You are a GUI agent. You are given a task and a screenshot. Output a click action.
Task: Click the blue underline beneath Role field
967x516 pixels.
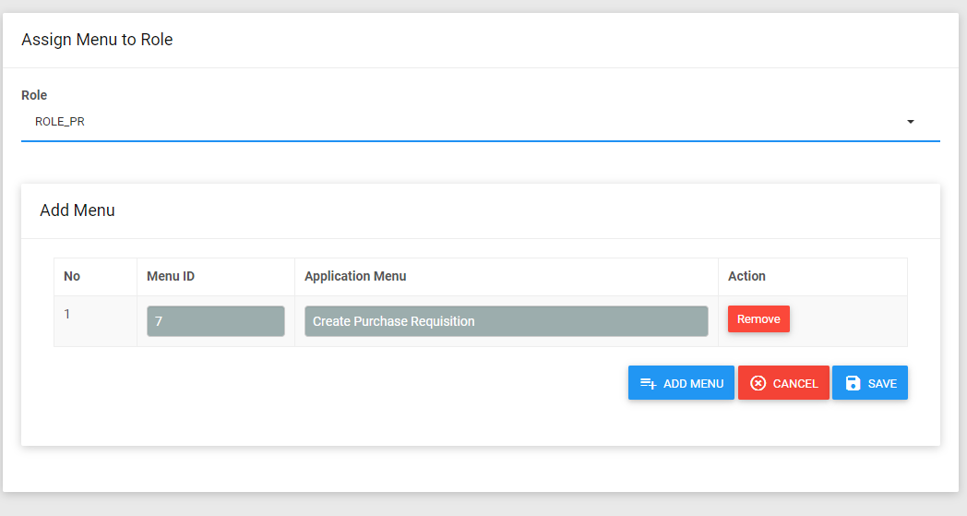pos(481,140)
